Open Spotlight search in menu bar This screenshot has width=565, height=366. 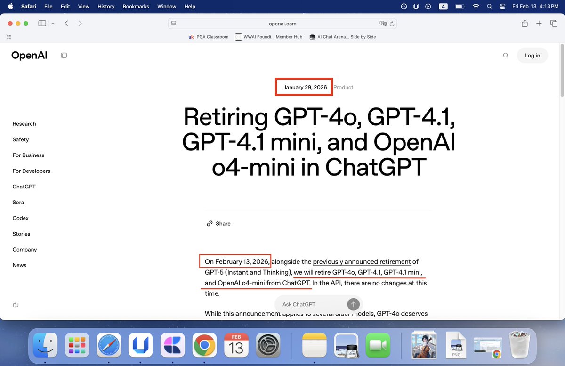(x=490, y=7)
